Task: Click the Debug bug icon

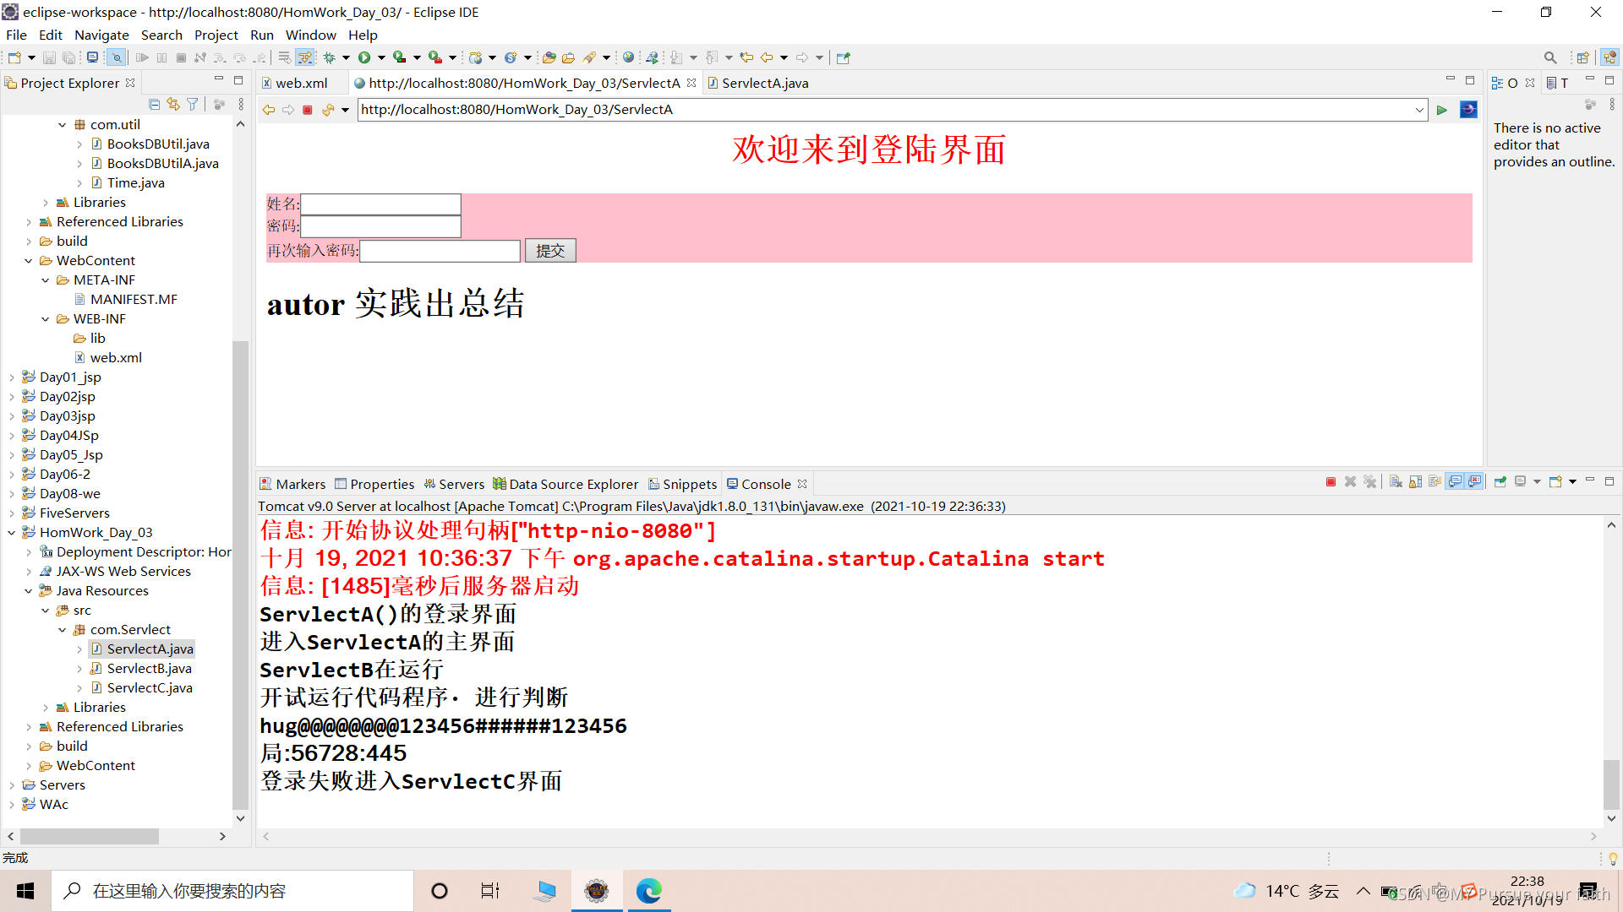Action: tap(330, 57)
